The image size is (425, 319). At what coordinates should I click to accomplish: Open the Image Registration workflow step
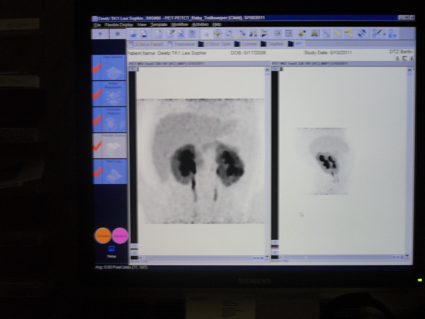pyautogui.click(x=109, y=93)
